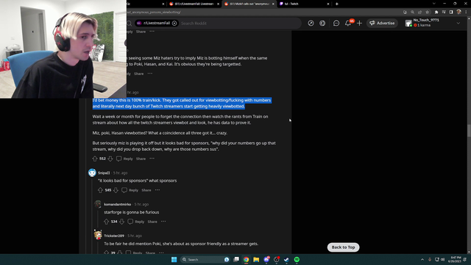
Task: Click the Chrome zoom magnifier icon
Action: coord(412,12)
